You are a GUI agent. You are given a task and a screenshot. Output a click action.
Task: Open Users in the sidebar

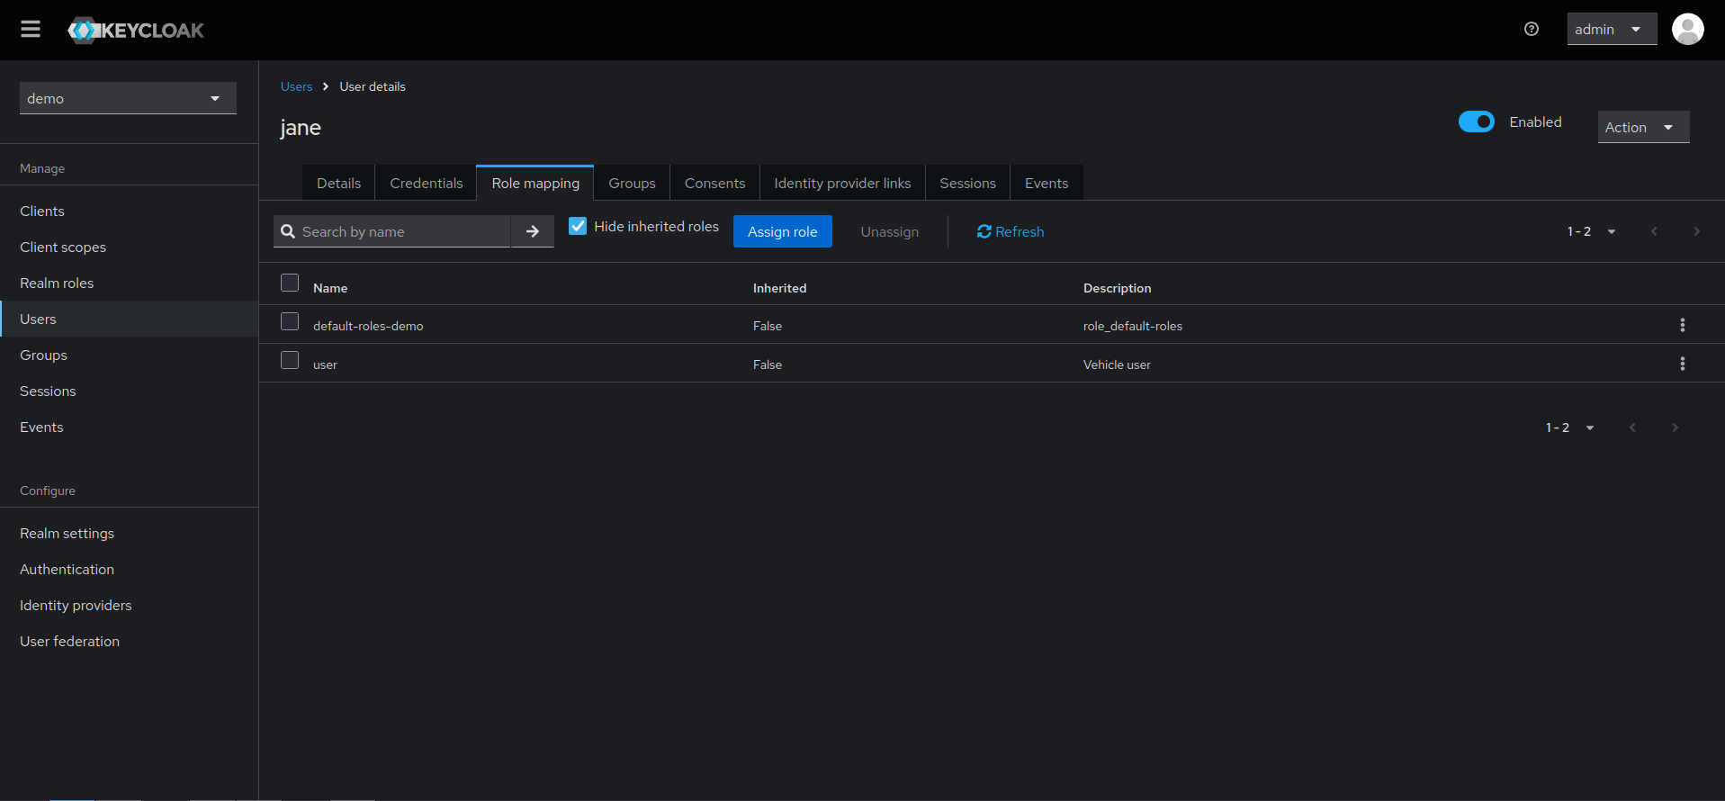pos(129,319)
